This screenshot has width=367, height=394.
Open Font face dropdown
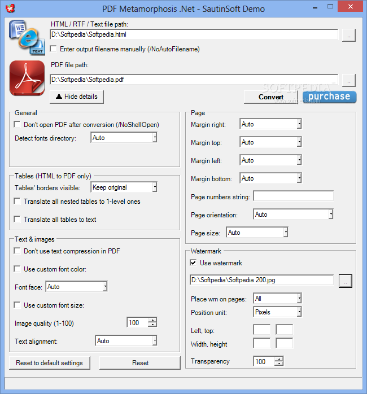pos(105,286)
